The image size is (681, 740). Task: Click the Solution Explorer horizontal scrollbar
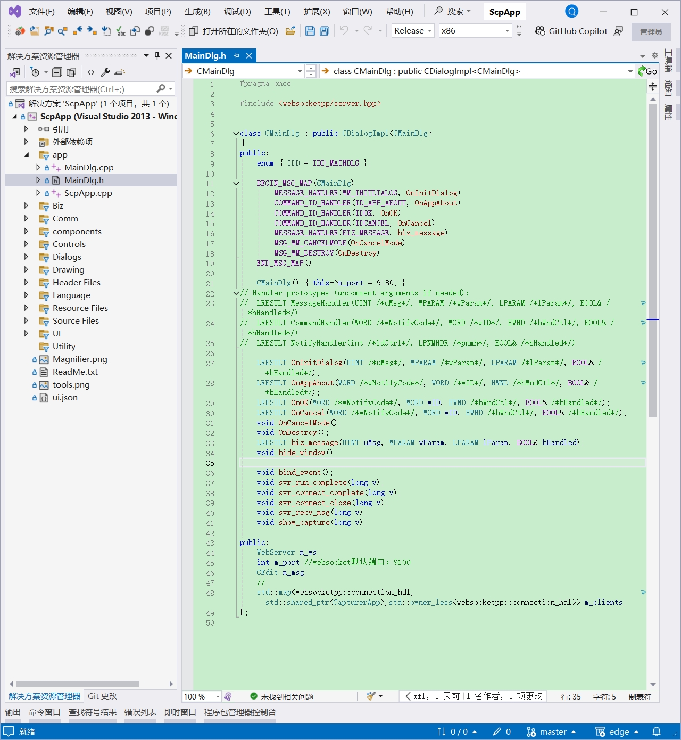tap(78, 684)
